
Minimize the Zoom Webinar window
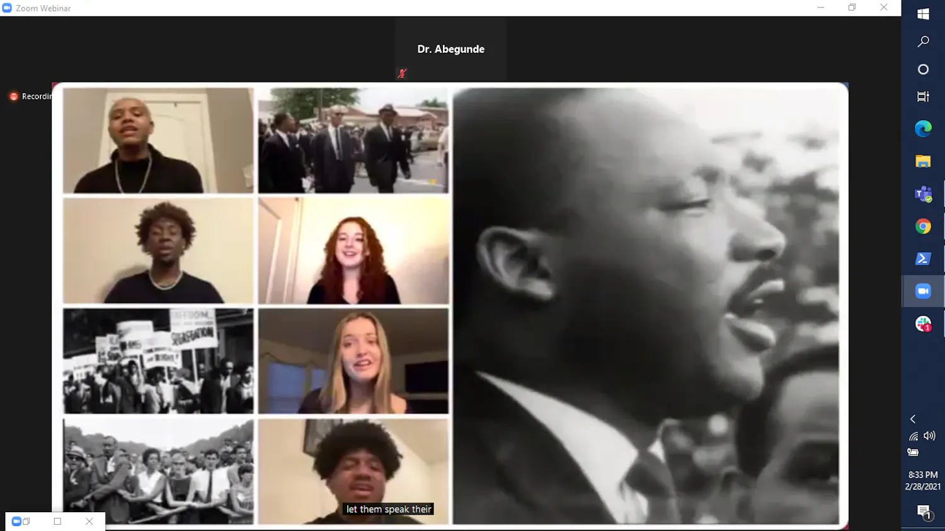tap(820, 8)
